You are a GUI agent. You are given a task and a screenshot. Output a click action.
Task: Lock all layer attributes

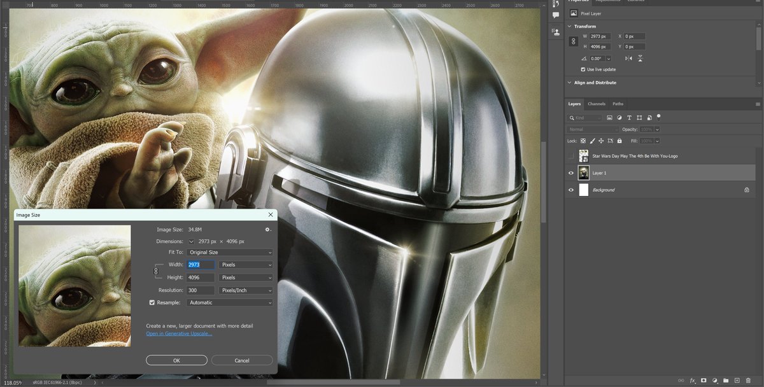619,141
